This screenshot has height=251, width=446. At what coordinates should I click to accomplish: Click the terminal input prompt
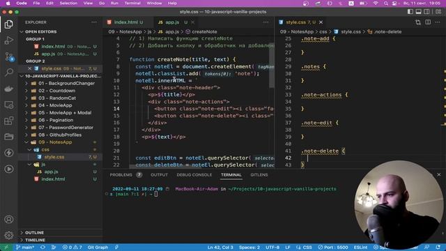[156, 195]
